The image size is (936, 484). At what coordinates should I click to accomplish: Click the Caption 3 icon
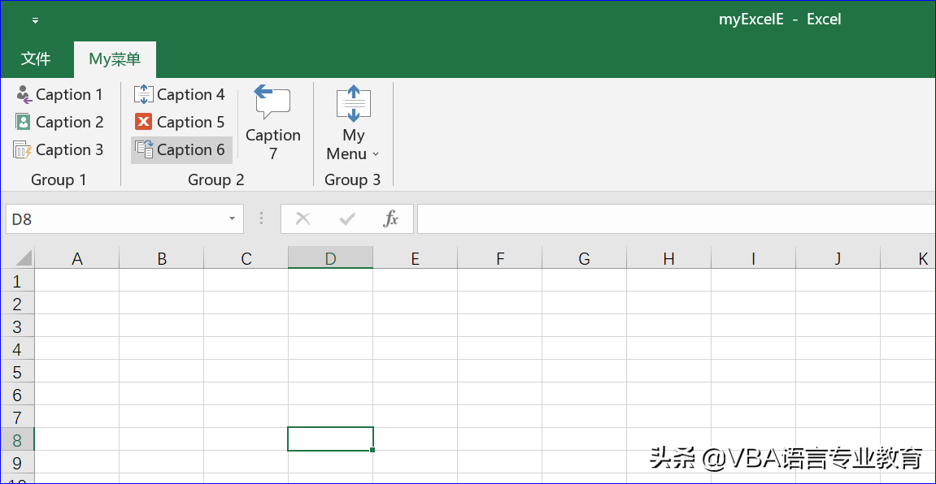23,150
